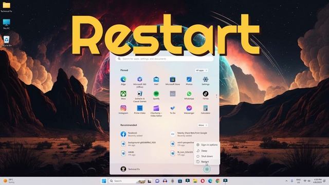
Task: Choose Sign-in options from power menu
Action: pos(207,145)
